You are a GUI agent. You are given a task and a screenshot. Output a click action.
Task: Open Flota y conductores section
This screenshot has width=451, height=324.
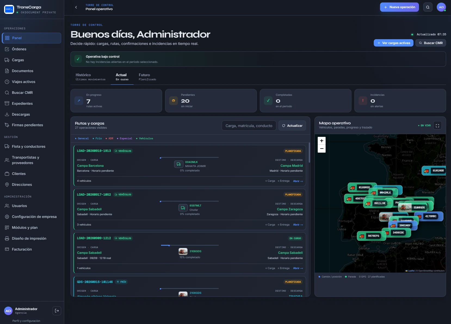32,146
